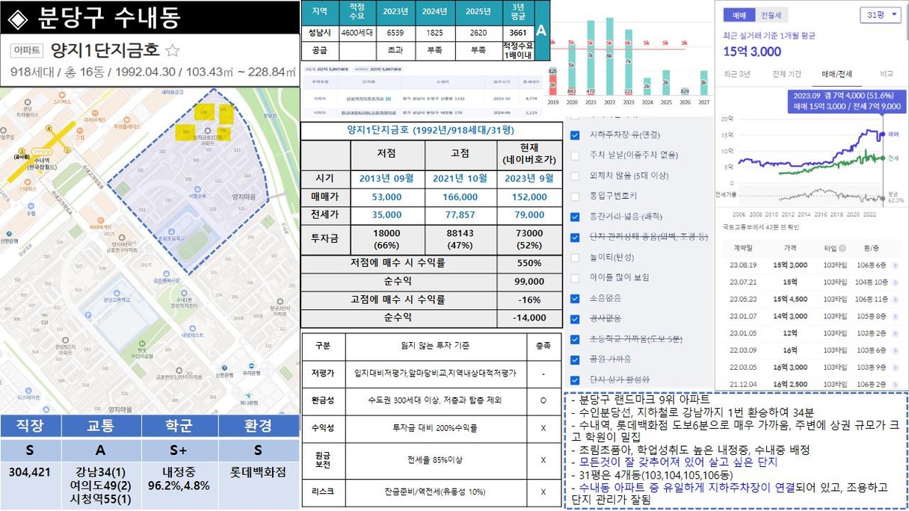Select the 전체 기간 period tab
Viewport: 909px width, 511px height.
(x=786, y=74)
